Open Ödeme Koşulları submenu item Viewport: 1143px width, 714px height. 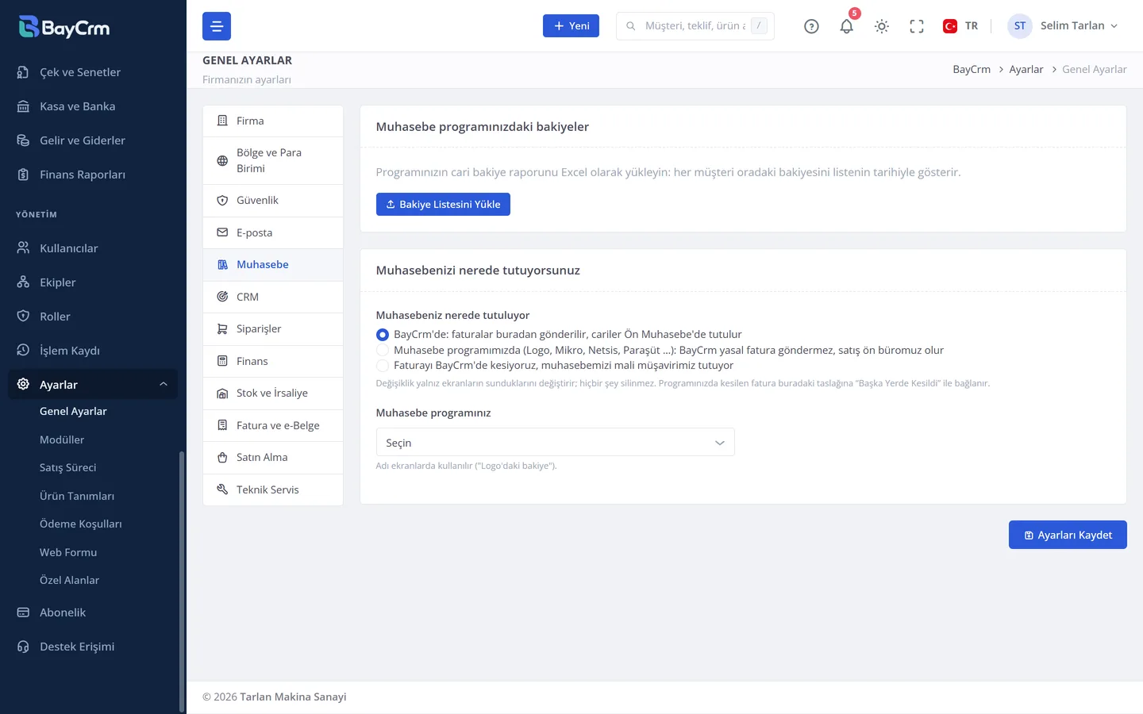(81, 524)
